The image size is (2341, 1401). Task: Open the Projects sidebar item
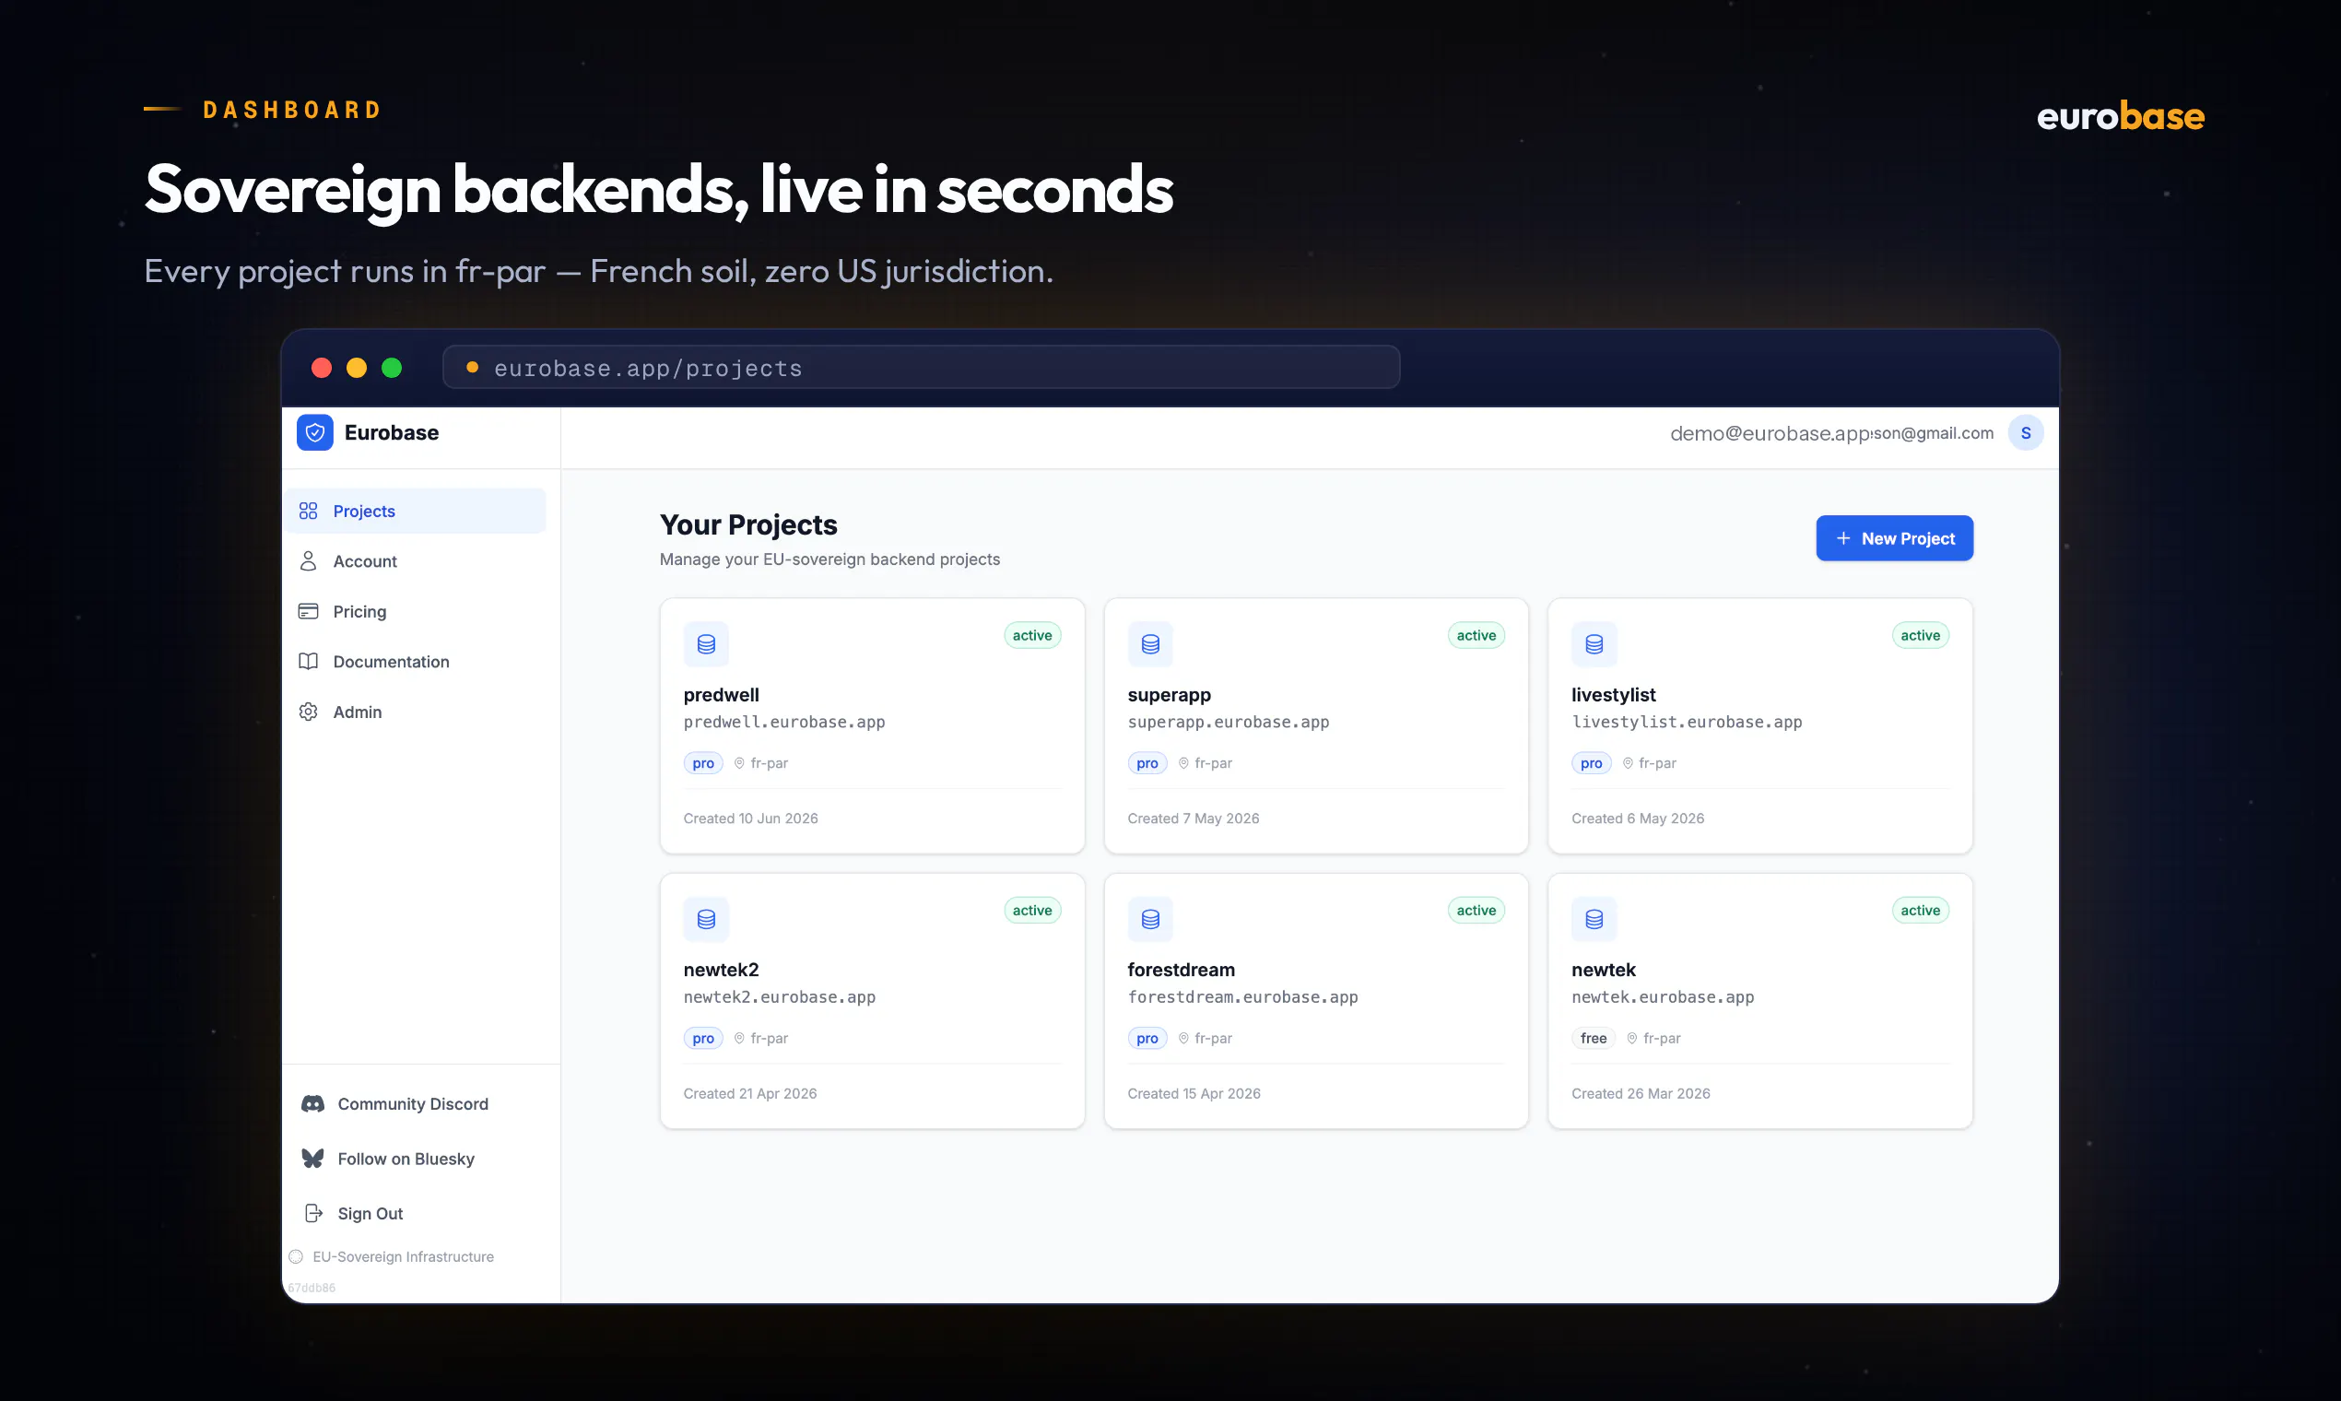[x=416, y=511]
